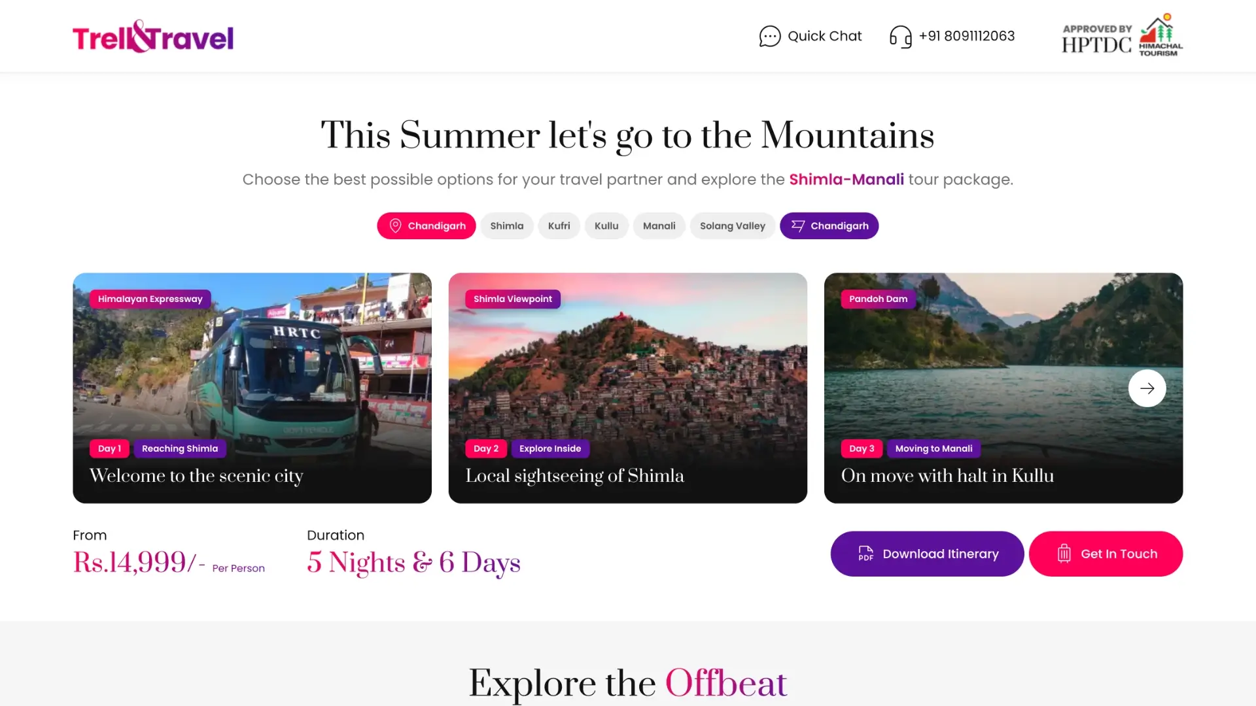Select the Manali route tab

(659, 226)
